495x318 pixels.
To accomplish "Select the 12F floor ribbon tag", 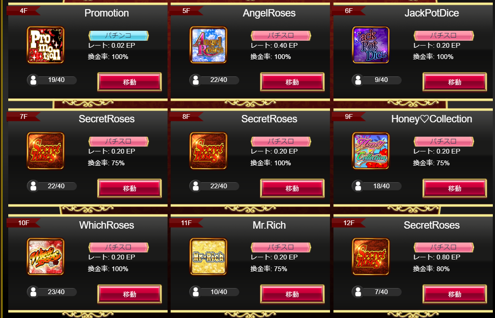I will click(349, 223).
